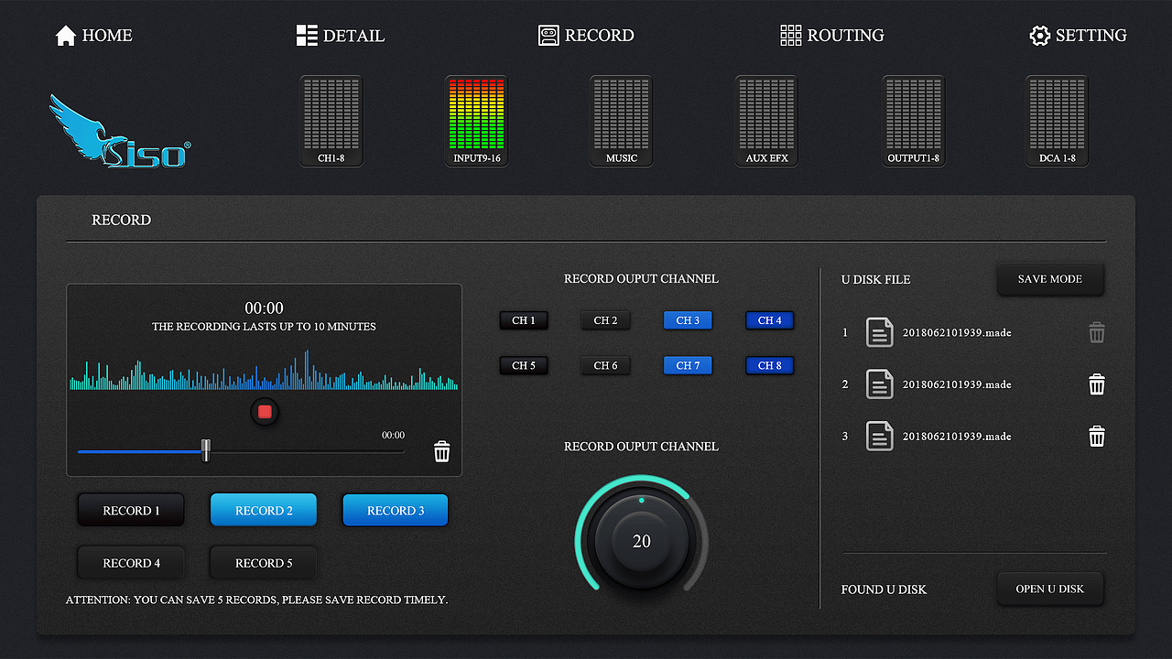The height and width of the screenshot is (659, 1172).
Task: Open the RECORD tab
Action: coord(586,36)
